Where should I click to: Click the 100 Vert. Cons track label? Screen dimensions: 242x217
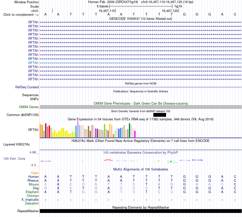coord(14,158)
